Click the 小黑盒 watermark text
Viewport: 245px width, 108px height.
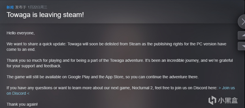point(228,100)
